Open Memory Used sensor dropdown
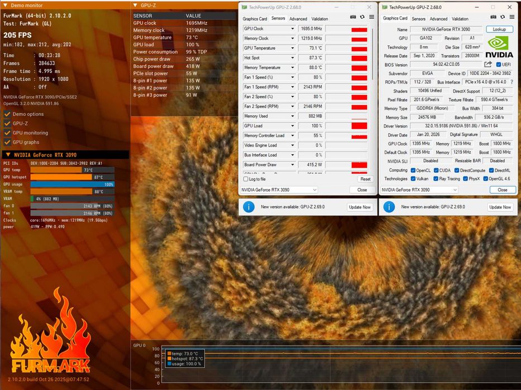The width and height of the screenshot is (521, 390). [293, 116]
